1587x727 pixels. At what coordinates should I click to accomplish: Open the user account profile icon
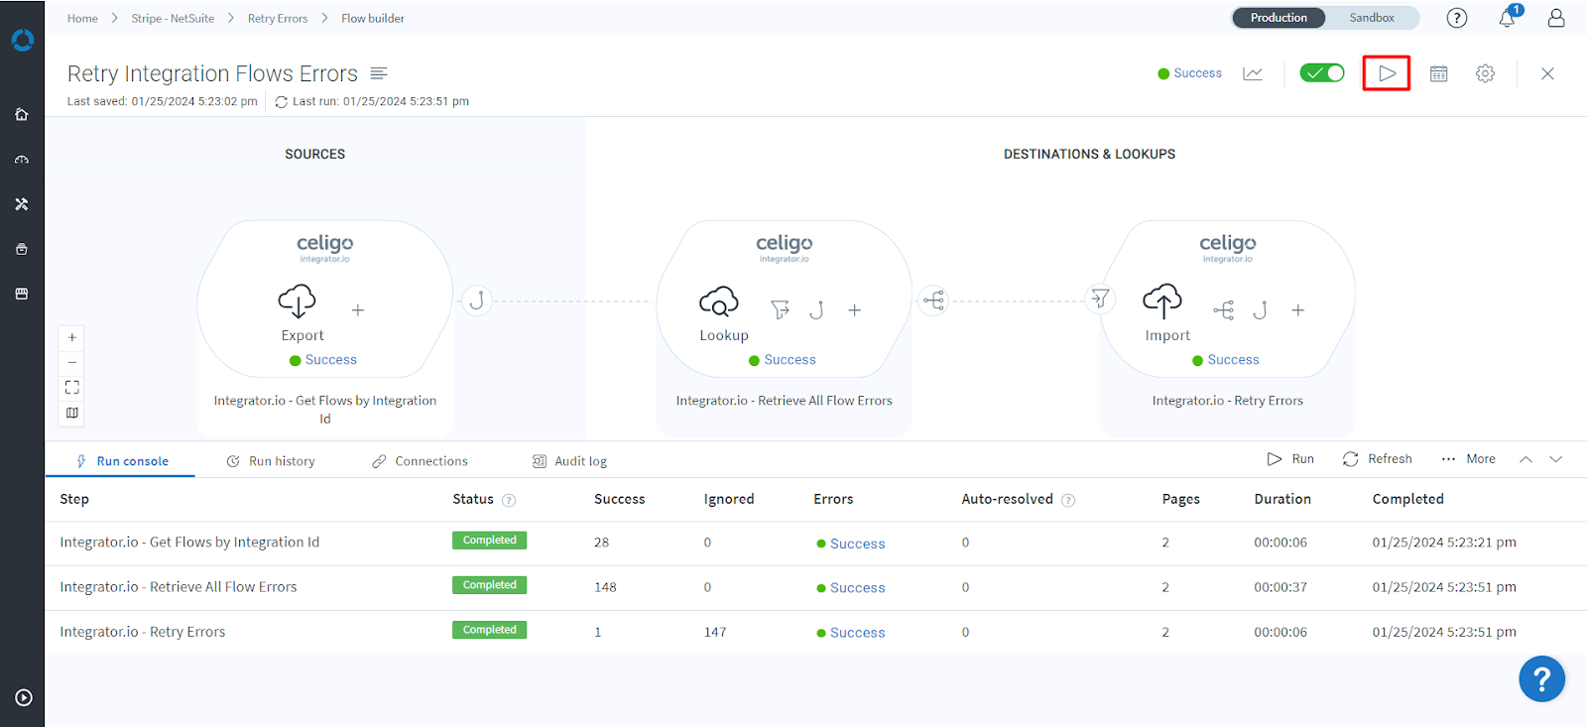pos(1556,18)
